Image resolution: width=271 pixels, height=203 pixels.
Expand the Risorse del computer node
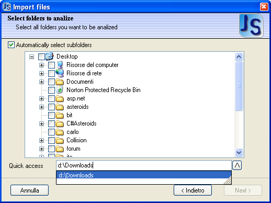[41, 65]
